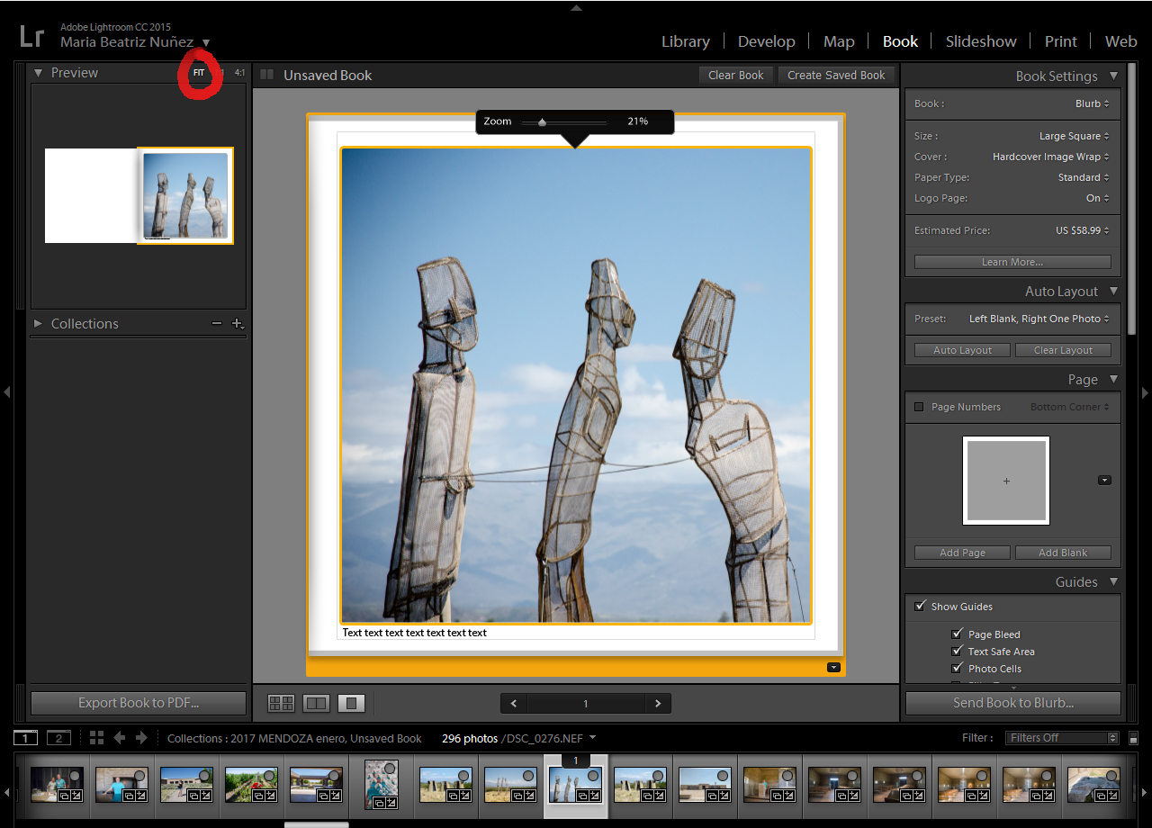The width and height of the screenshot is (1152, 828).
Task: Enable the Page Numbers checkbox
Action: click(x=919, y=407)
